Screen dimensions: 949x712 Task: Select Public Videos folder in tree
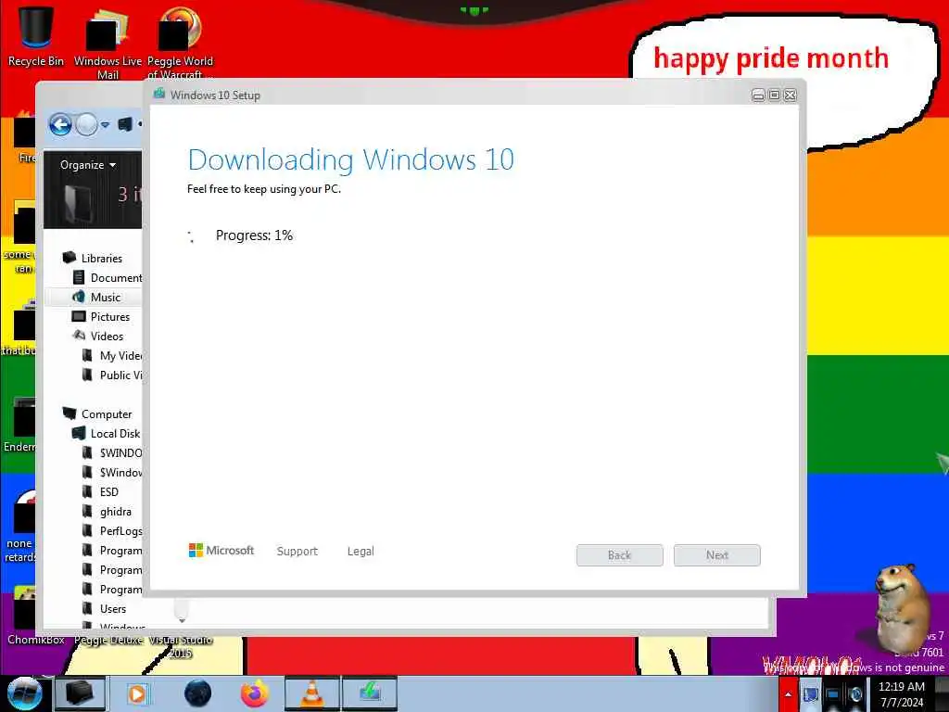(120, 375)
